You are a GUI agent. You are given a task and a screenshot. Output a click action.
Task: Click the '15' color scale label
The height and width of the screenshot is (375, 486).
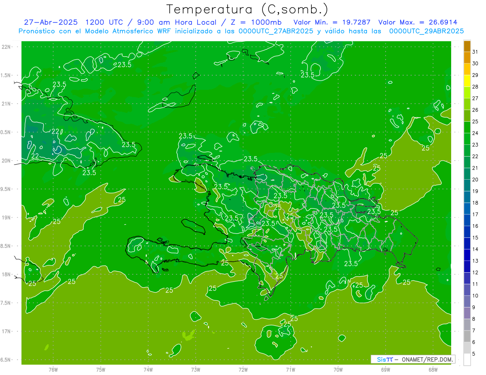click(x=475, y=237)
